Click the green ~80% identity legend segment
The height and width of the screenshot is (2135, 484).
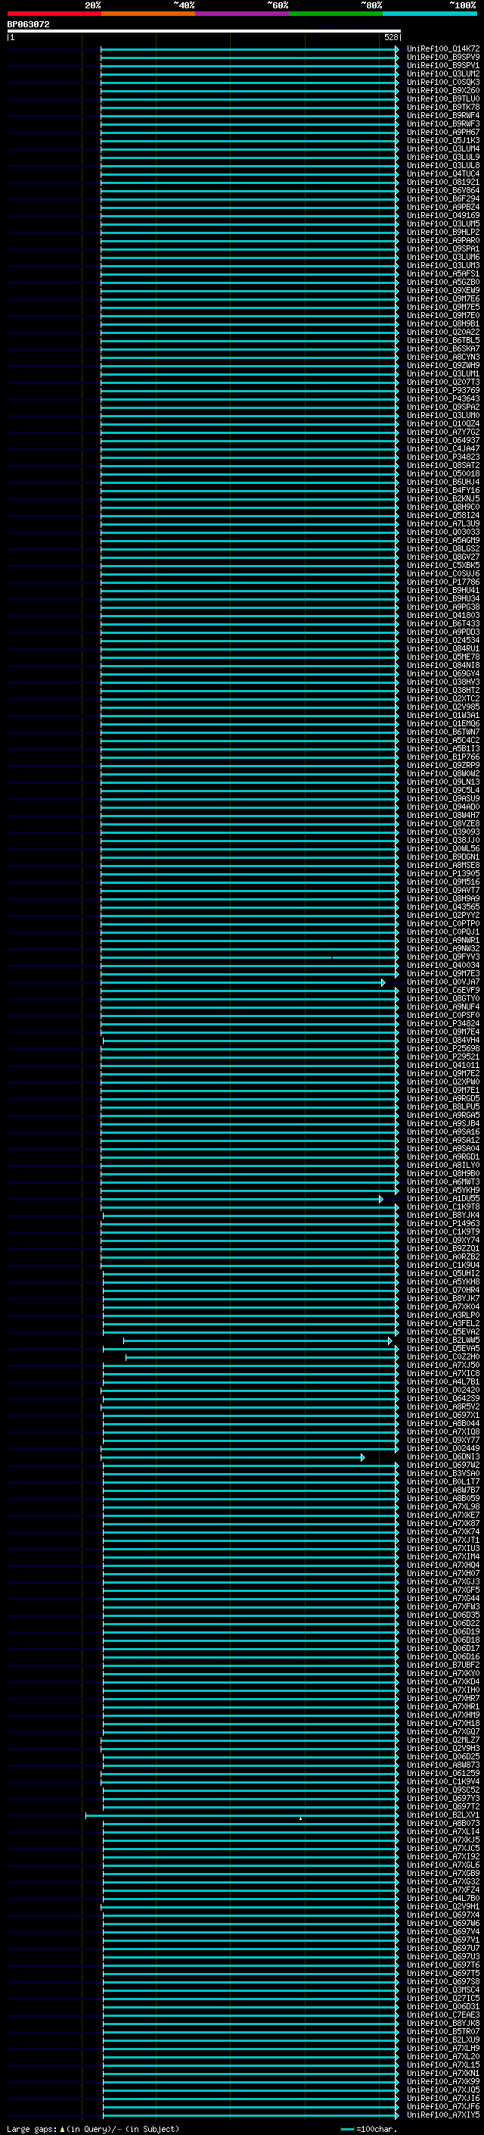coord(336,14)
